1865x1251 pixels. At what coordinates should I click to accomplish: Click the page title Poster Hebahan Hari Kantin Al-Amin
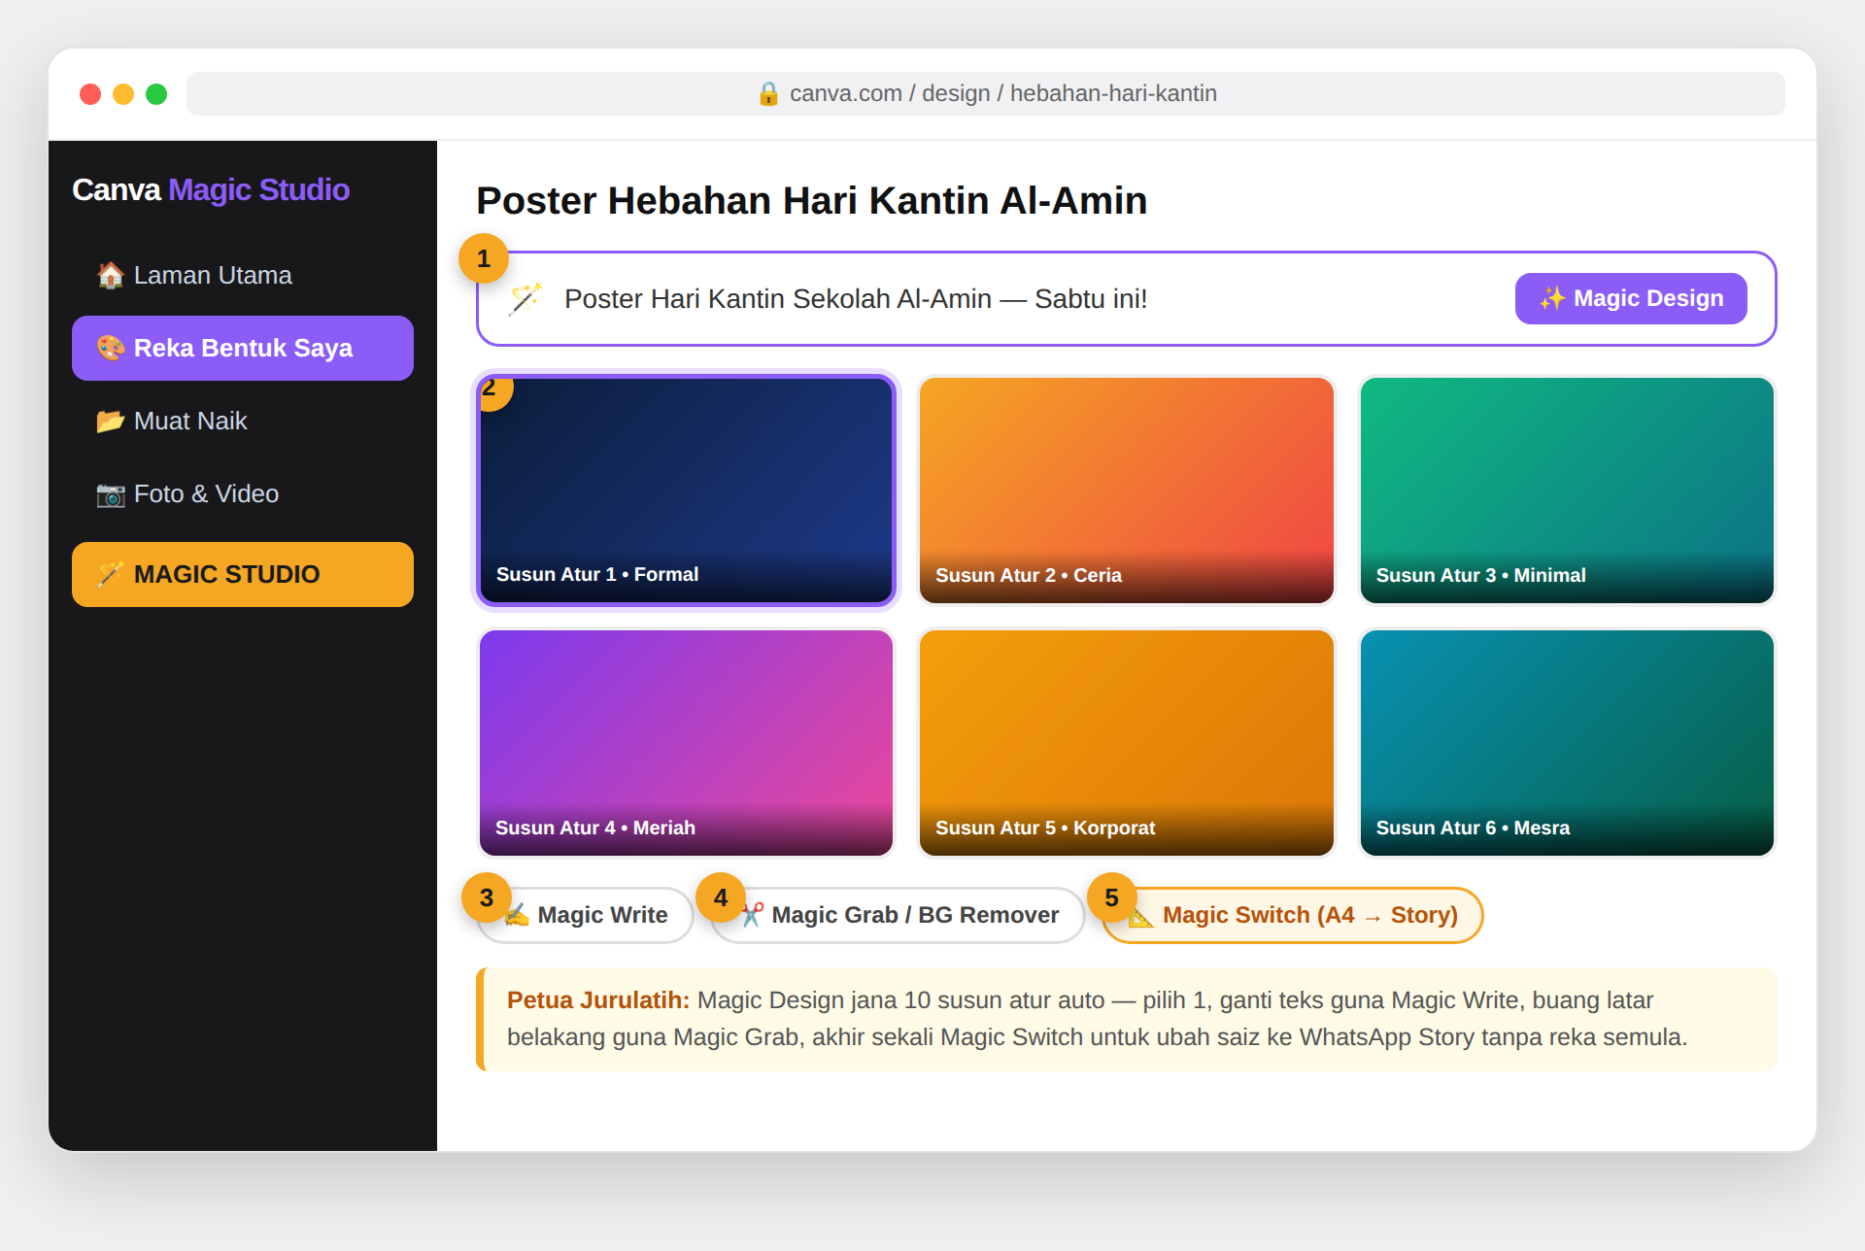(812, 200)
